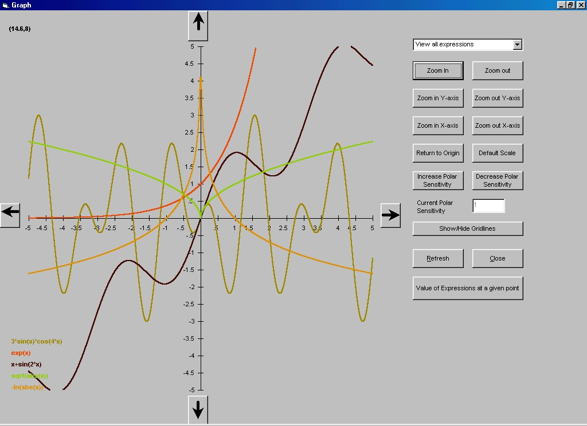
Task: Open the View all expressions dropdown
Action: click(x=518, y=45)
